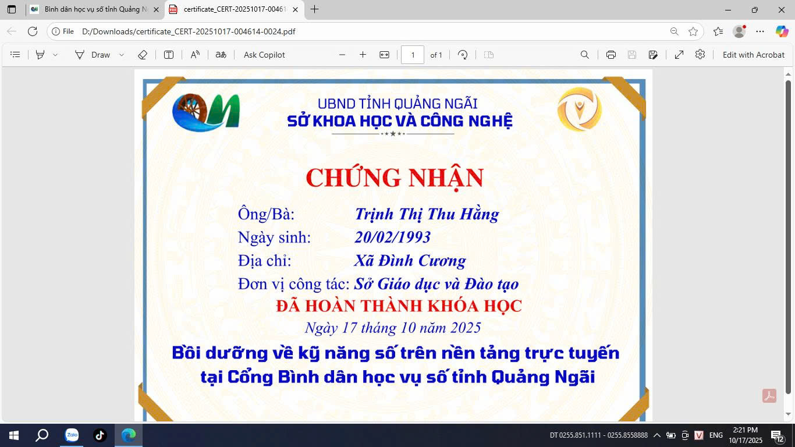
Task: Click the page number field
Action: (x=413, y=55)
